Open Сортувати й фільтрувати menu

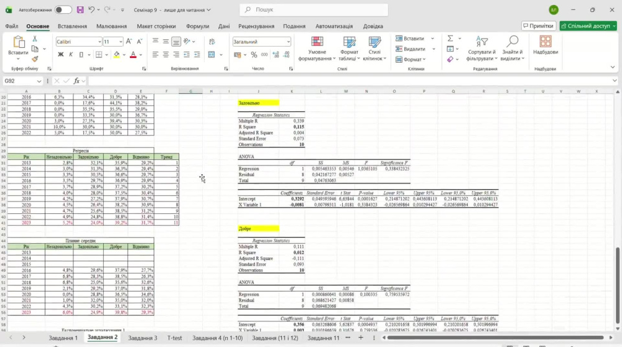[481, 49]
